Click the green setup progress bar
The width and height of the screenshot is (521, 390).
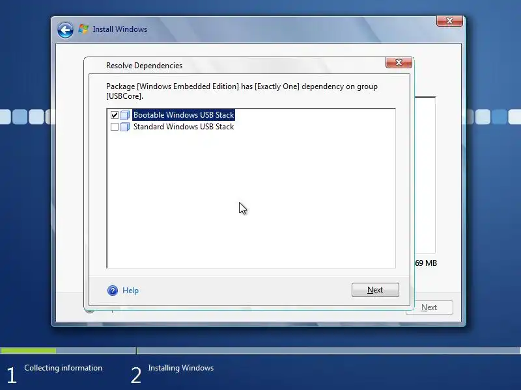28,350
